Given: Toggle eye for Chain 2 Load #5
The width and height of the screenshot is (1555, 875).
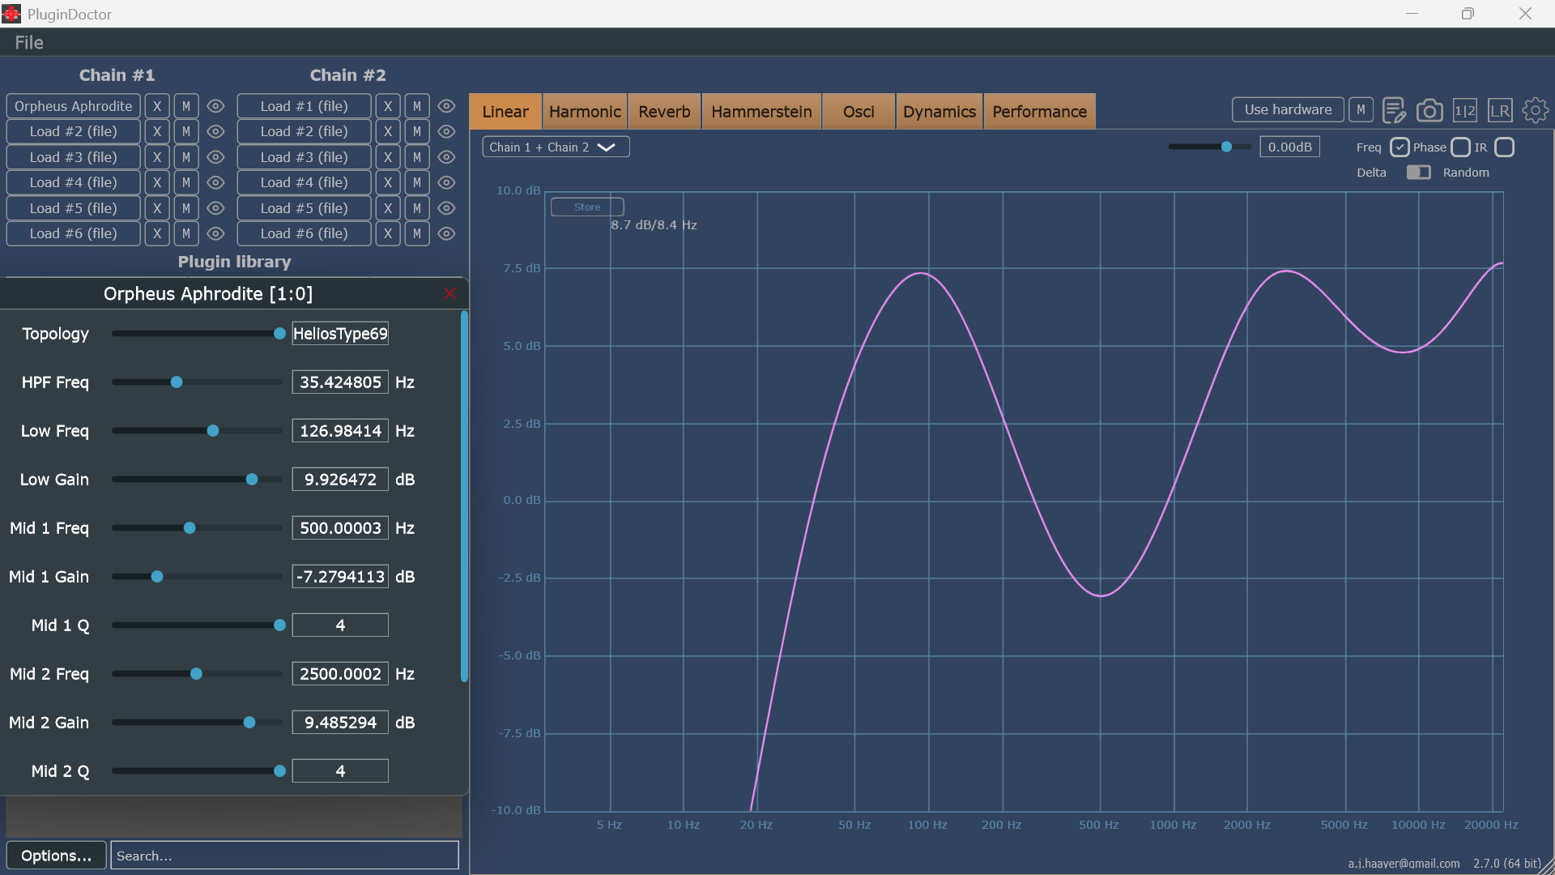Looking at the screenshot, I should click(446, 208).
